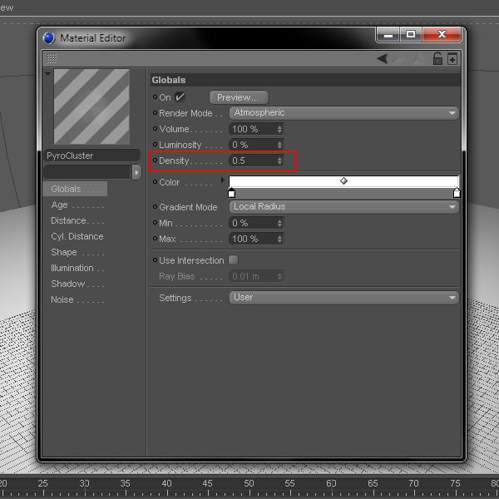The image size is (499, 499).
Task: Click animation dot next to Max
Action: tap(155, 239)
